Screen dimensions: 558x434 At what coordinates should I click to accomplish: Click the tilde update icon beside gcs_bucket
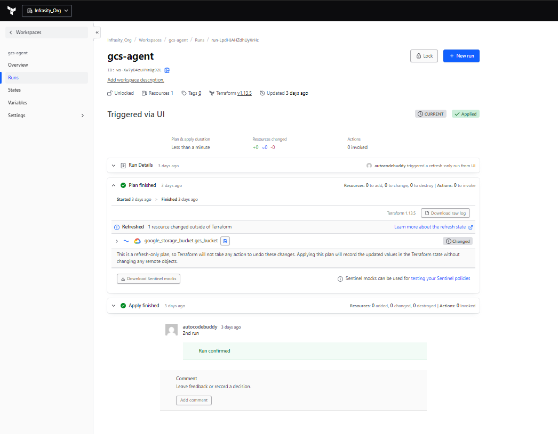click(126, 241)
